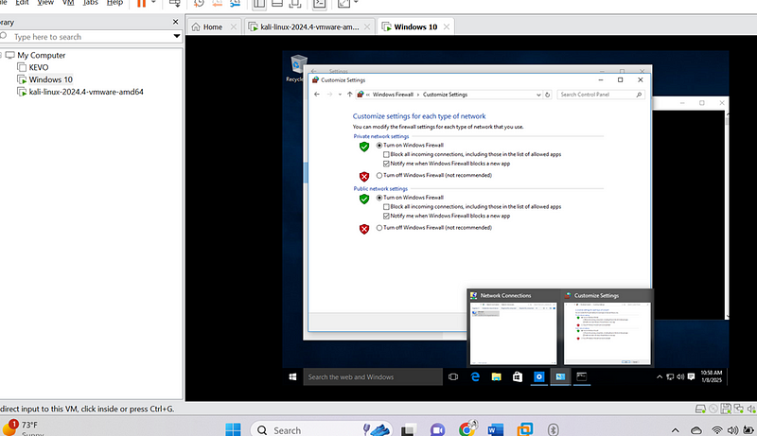Close the Home tab
This screenshot has height=436, width=757.
(x=234, y=27)
